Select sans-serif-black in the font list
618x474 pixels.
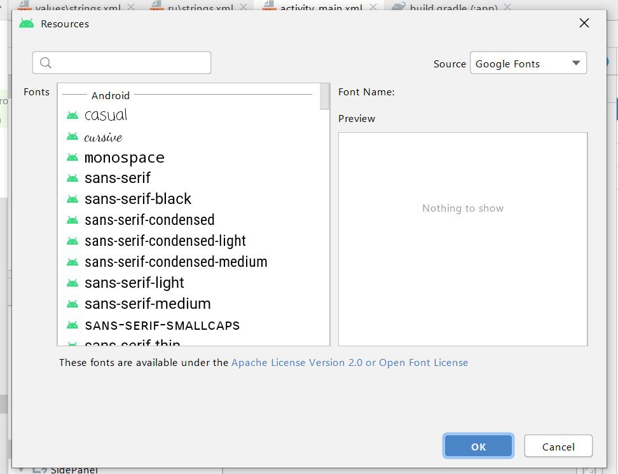tap(189, 199)
